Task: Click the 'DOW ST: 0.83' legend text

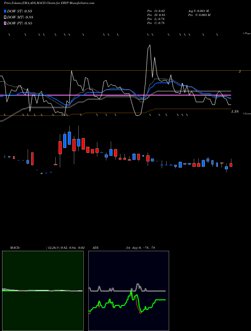Action: coord(20,11)
